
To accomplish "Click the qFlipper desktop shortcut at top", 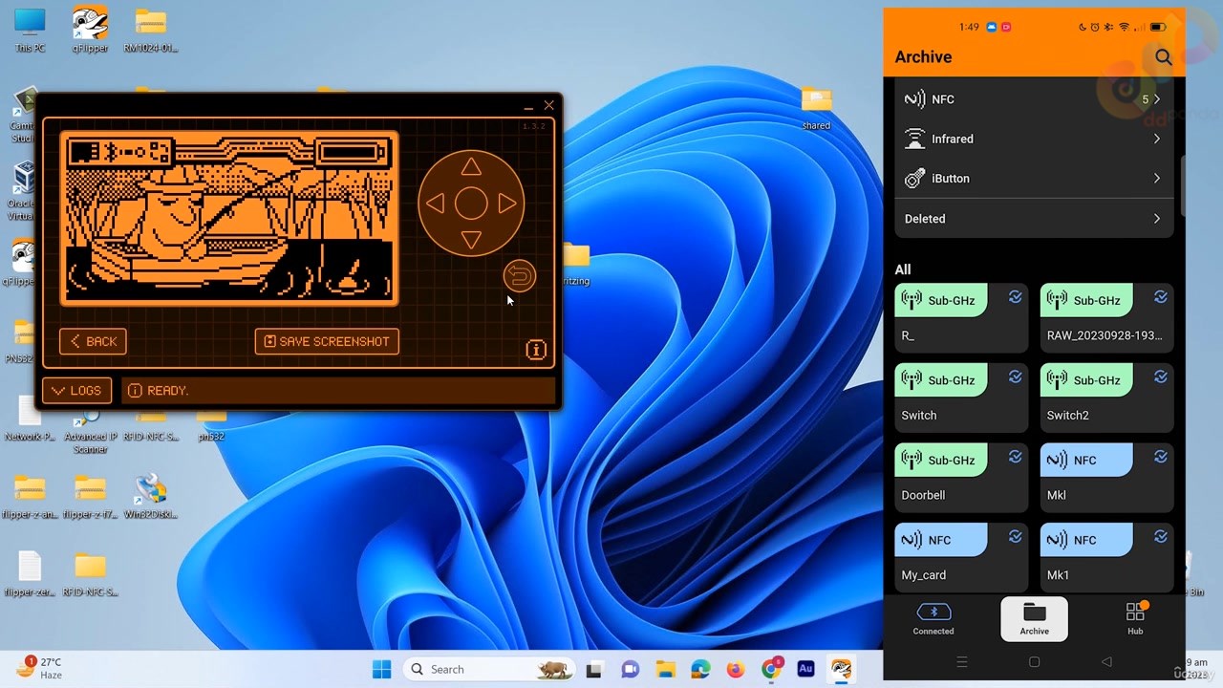I will click(90, 31).
